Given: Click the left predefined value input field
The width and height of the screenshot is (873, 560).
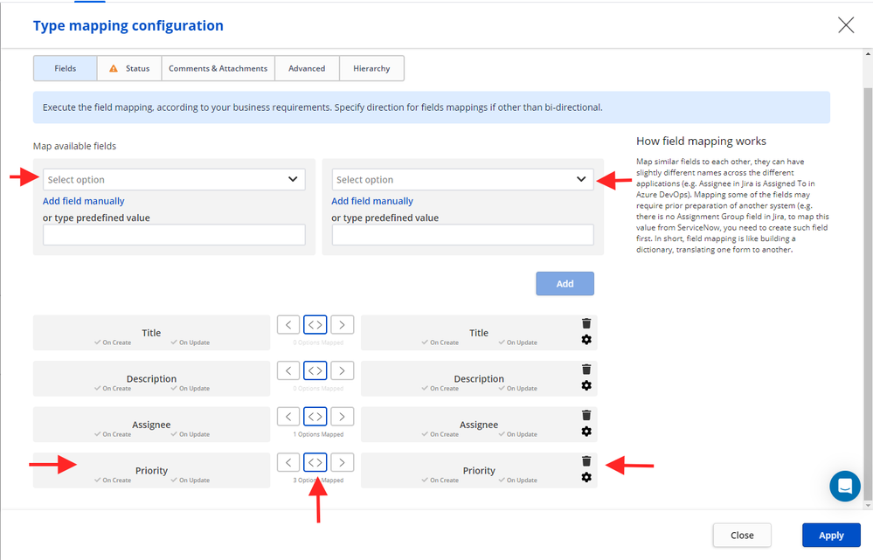Looking at the screenshot, I should coord(172,234).
